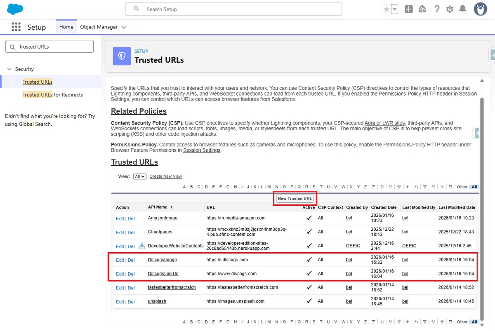This screenshot has height=331, width=495.
Task: Open the favorites list dropdown arrow
Action: coord(394,9)
